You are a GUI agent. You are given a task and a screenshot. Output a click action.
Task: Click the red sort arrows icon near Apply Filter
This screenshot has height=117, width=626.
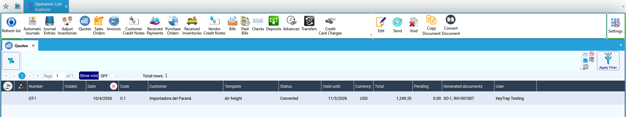click(592, 54)
